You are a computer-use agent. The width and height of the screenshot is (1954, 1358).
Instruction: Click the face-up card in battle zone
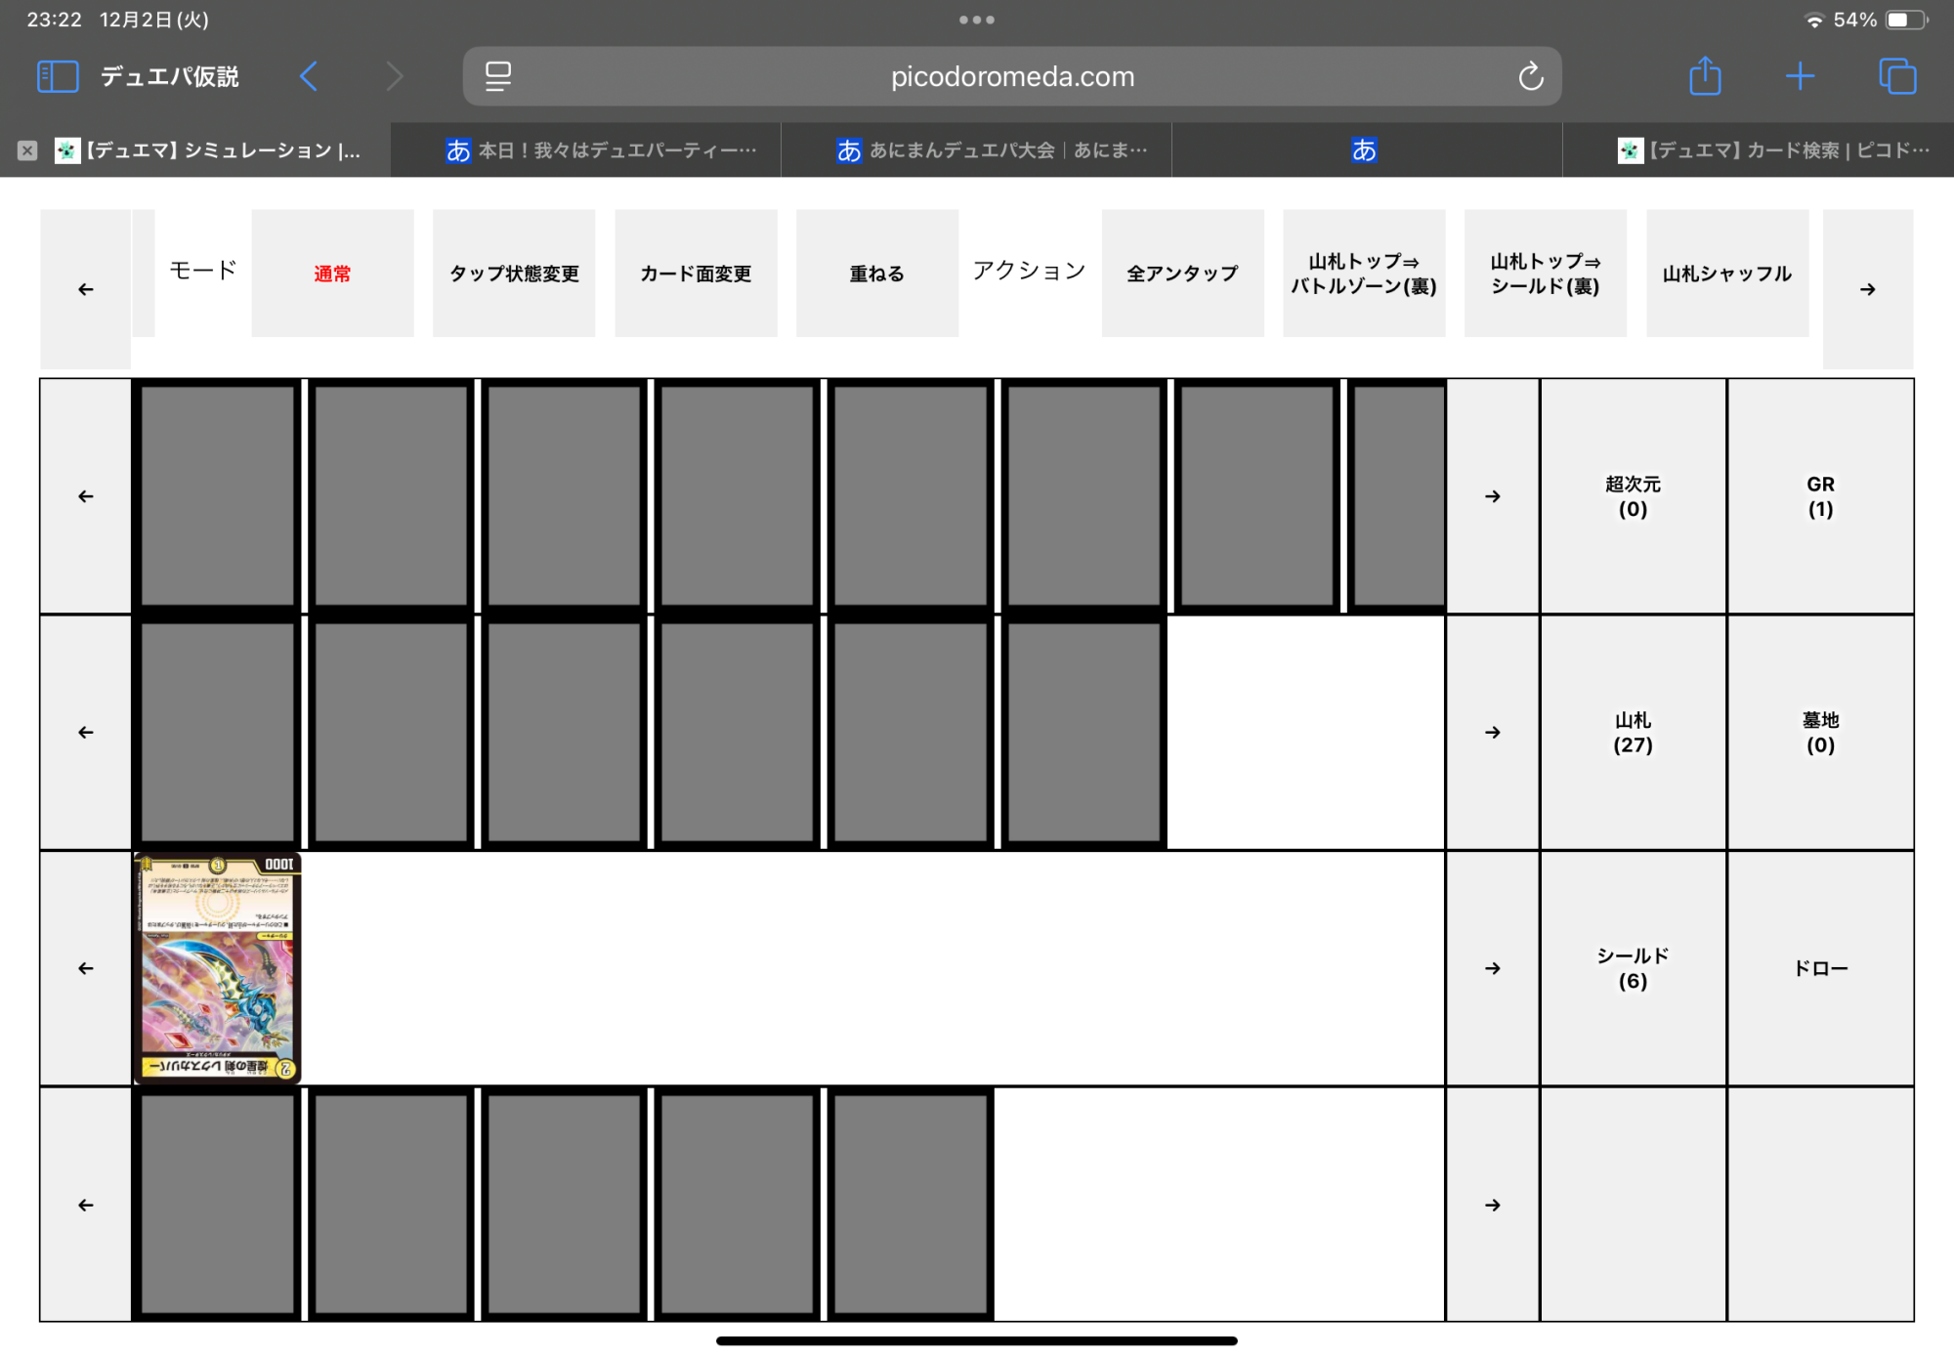tap(217, 968)
